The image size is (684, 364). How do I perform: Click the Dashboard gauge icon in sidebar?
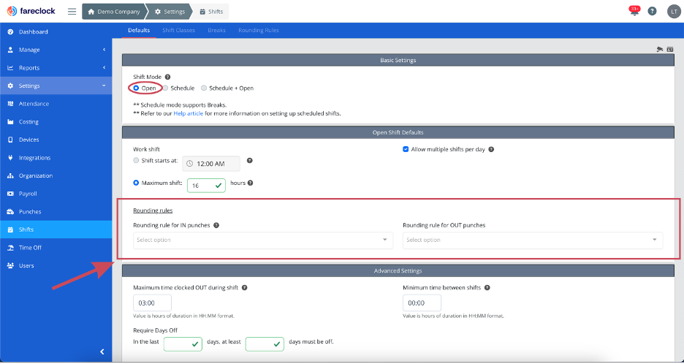pyautogui.click(x=10, y=32)
